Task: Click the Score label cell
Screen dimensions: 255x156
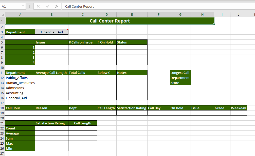Action: point(180,83)
